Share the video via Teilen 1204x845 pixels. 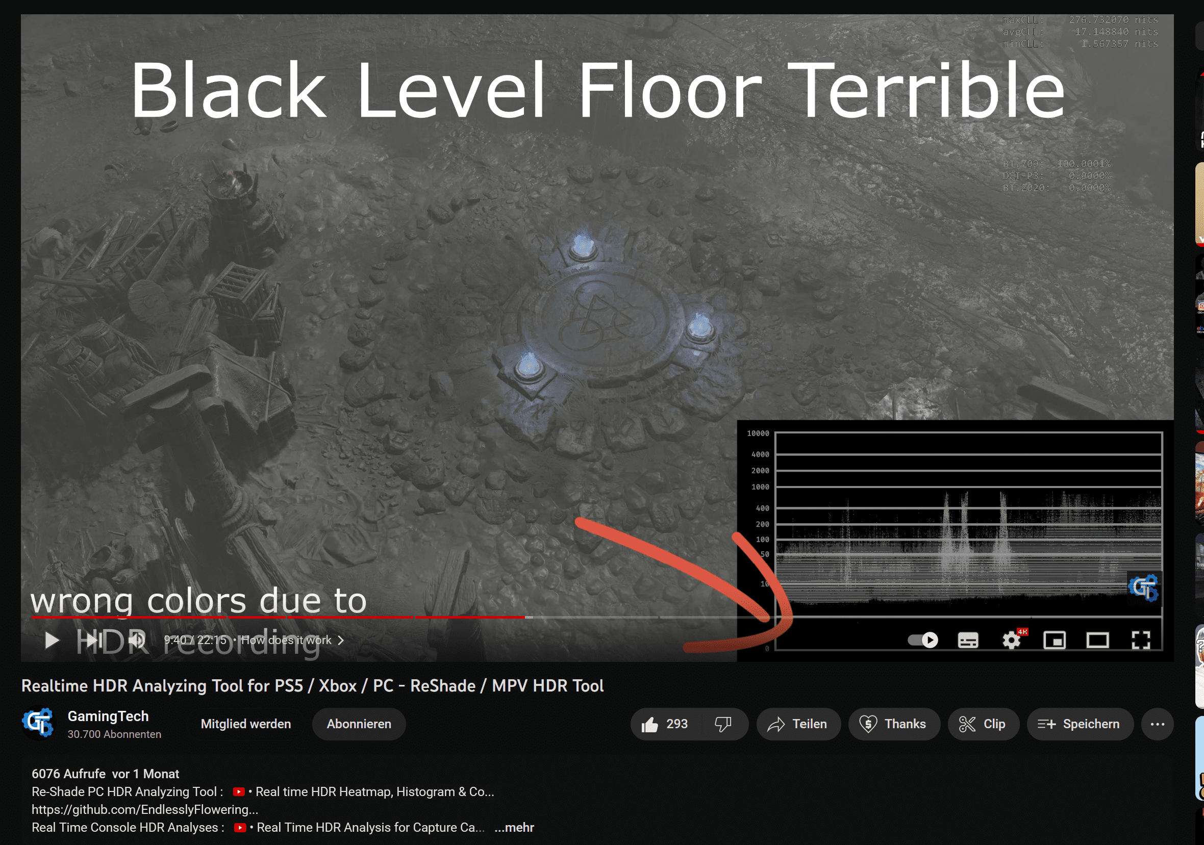pyautogui.click(x=798, y=724)
